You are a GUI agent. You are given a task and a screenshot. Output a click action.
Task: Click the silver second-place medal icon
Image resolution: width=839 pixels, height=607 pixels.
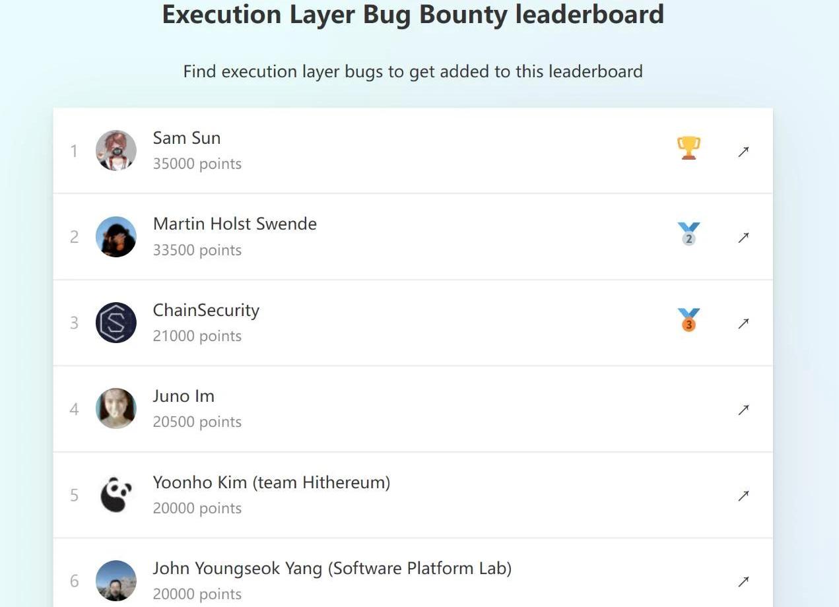(688, 234)
